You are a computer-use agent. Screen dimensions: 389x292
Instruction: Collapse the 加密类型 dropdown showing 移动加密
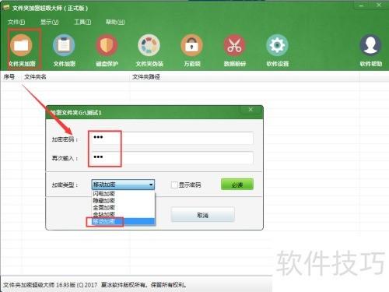(123, 185)
